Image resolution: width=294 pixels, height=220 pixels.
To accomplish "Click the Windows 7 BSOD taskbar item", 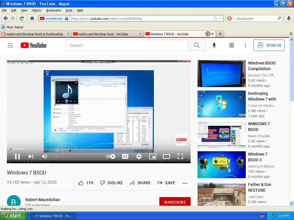I will point(53,216).
